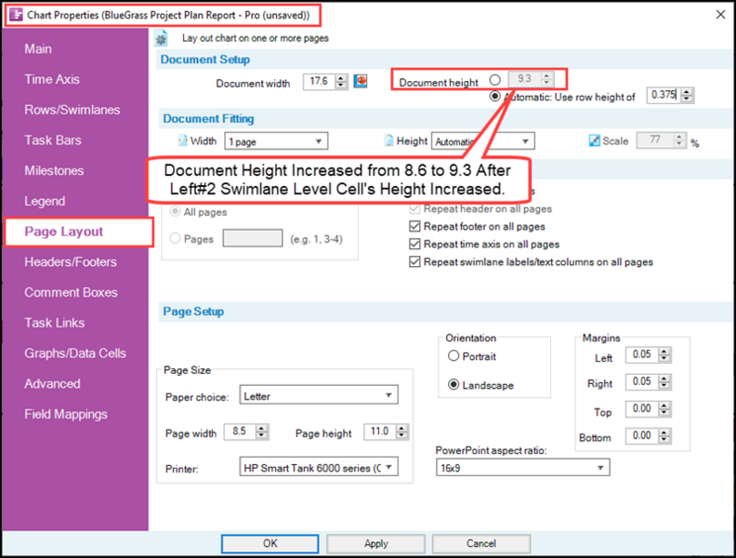Click the Chart Properties app icon in title bar
Viewport: 736px width, 558px height.
pyautogui.click(x=16, y=15)
